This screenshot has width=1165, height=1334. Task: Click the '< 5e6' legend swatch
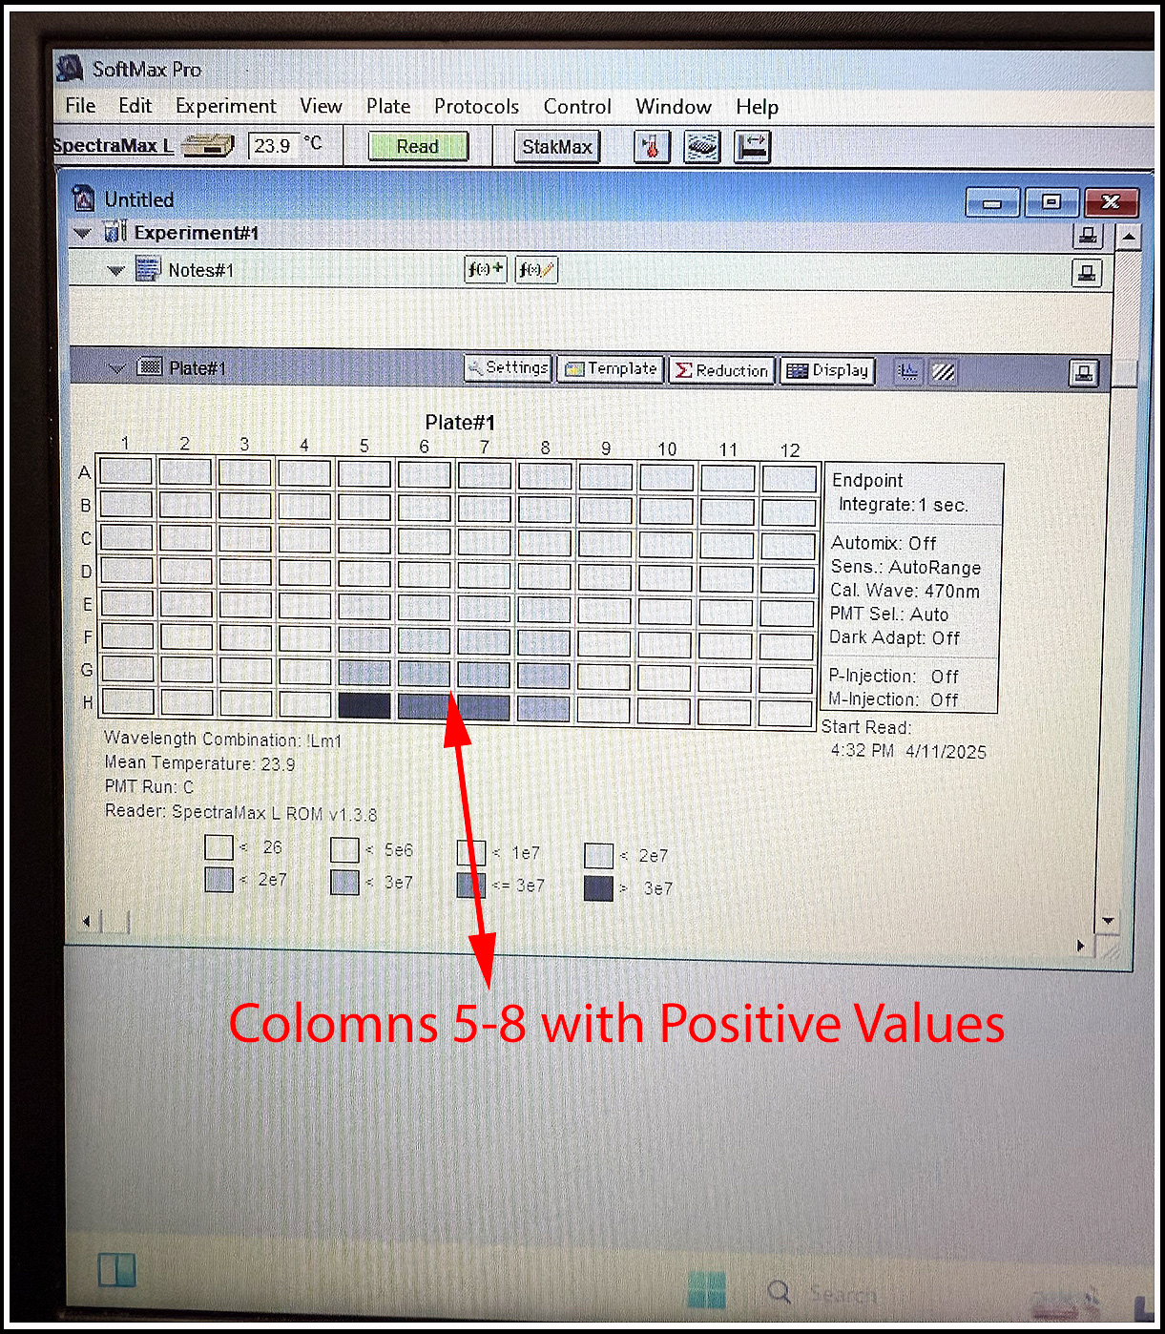344,849
